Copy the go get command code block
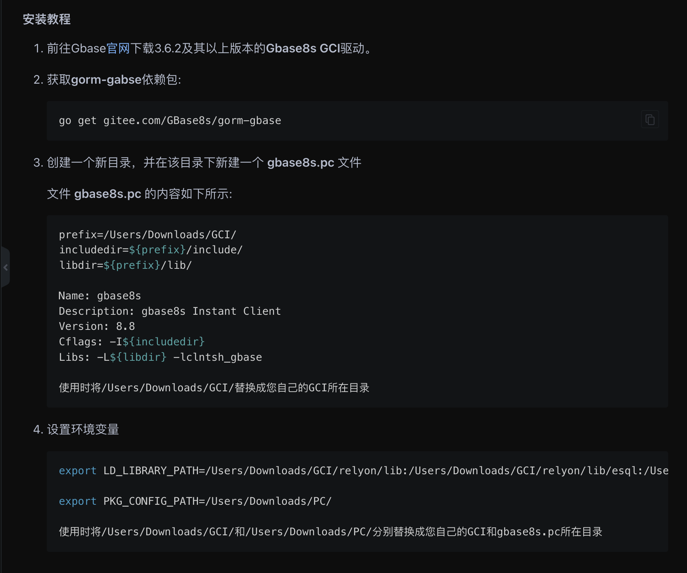 pyautogui.click(x=650, y=120)
